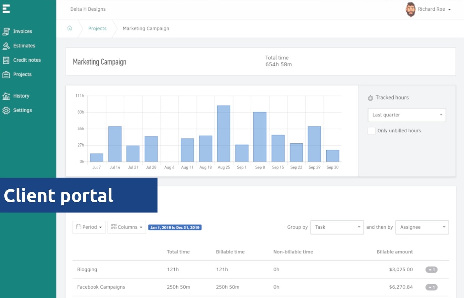Open the Richard Roe user menu
The image size is (464, 298).
click(428, 9)
